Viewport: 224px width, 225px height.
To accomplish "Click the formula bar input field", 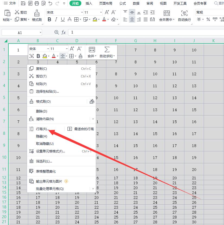I will click(x=146, y=32).
